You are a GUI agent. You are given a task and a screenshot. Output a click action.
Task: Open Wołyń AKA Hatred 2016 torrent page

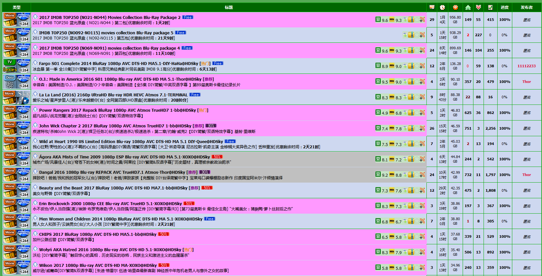[x=110, y=250]
